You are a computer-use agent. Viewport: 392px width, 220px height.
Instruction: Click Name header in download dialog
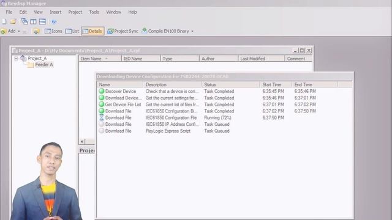(120, 84)
